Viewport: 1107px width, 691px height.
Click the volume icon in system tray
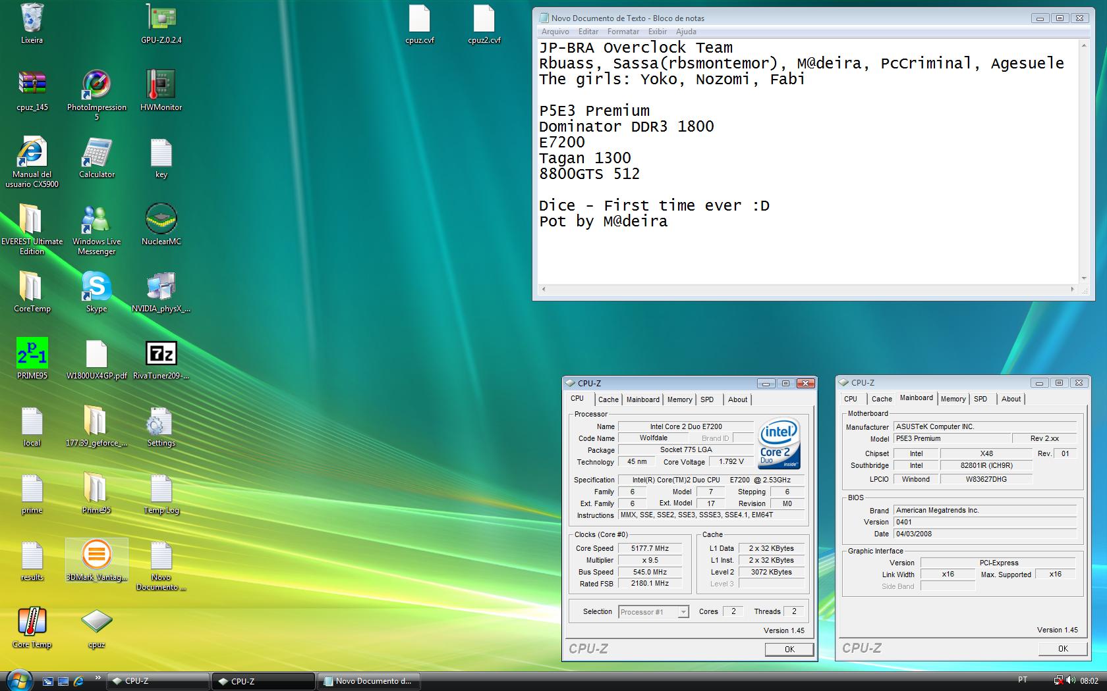(x=1070, y=680)
